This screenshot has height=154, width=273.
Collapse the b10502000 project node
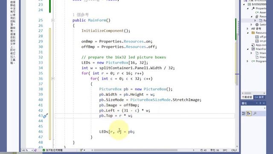244,4
